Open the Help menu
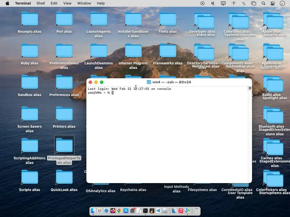 pos(101,3)
